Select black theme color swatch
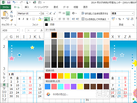137x103 pixels. pos(54,35)
